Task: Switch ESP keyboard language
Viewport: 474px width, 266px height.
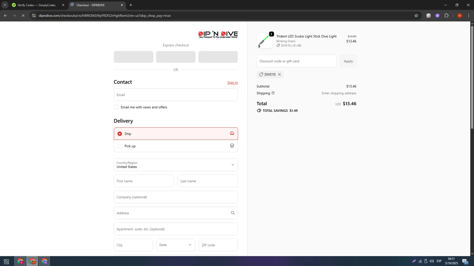Action: pyautogui.click(x=439, y=261)
